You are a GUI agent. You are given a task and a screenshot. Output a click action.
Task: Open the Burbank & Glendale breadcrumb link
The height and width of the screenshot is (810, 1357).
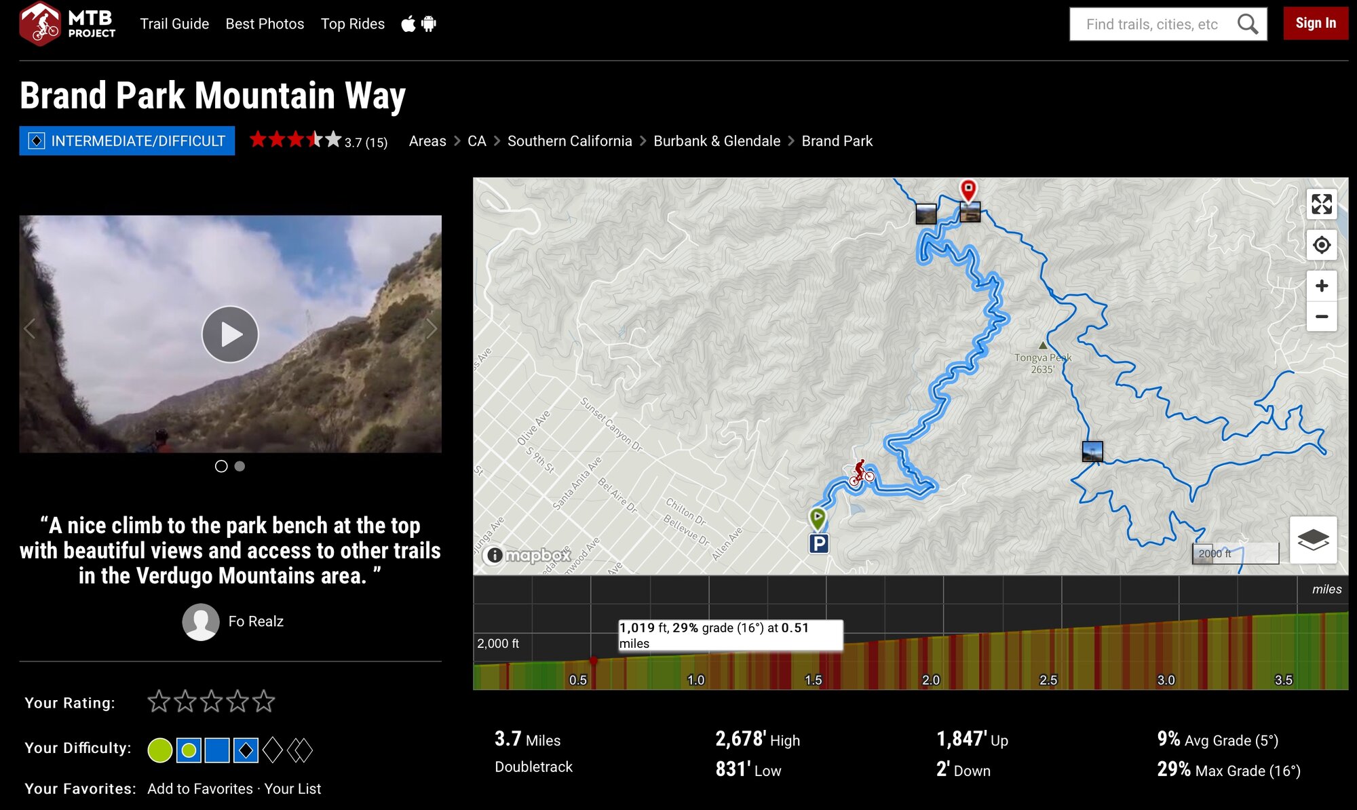click(716, 141)
